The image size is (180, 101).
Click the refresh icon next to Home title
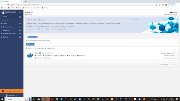coord(32,12)
